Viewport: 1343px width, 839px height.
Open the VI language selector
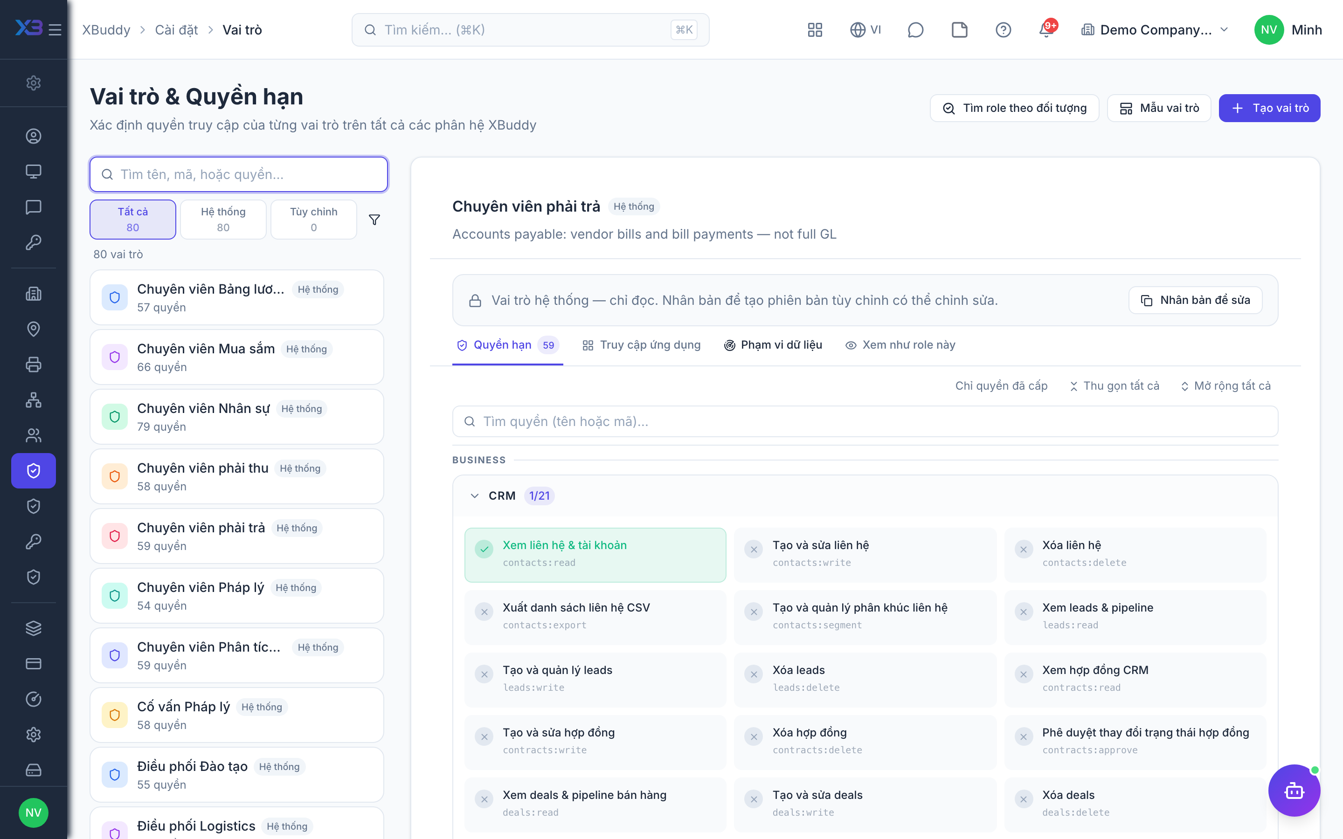pyautogui.click(x=865, y=30)
